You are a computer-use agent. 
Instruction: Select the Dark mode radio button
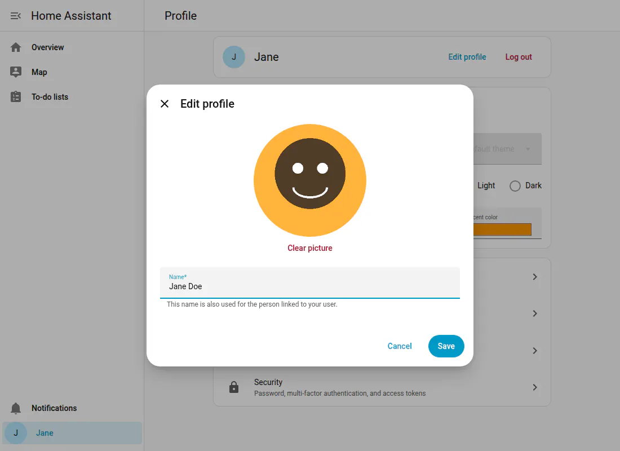tap(515, 186)
